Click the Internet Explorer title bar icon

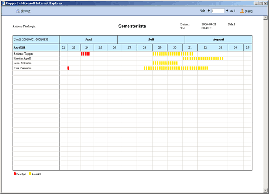[3, 3]
